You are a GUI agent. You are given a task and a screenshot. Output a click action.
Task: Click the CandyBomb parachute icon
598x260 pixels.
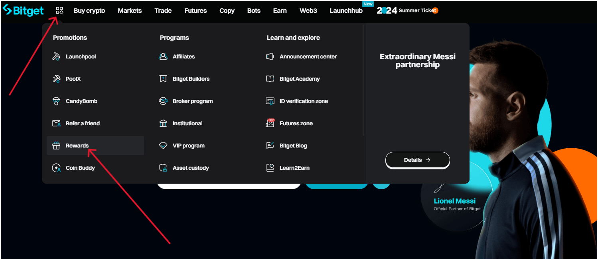[56, 101]
